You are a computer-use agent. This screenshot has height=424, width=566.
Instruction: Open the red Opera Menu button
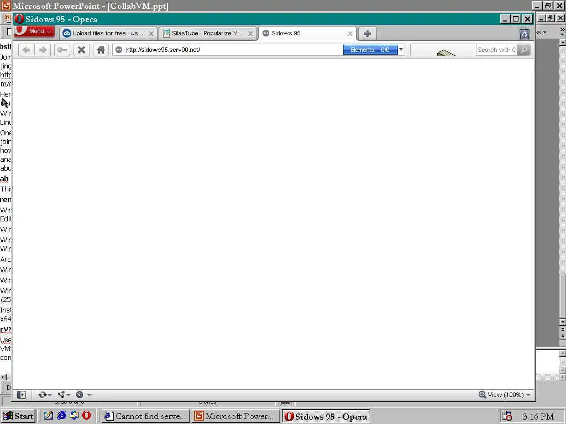(x=34, y=31)
